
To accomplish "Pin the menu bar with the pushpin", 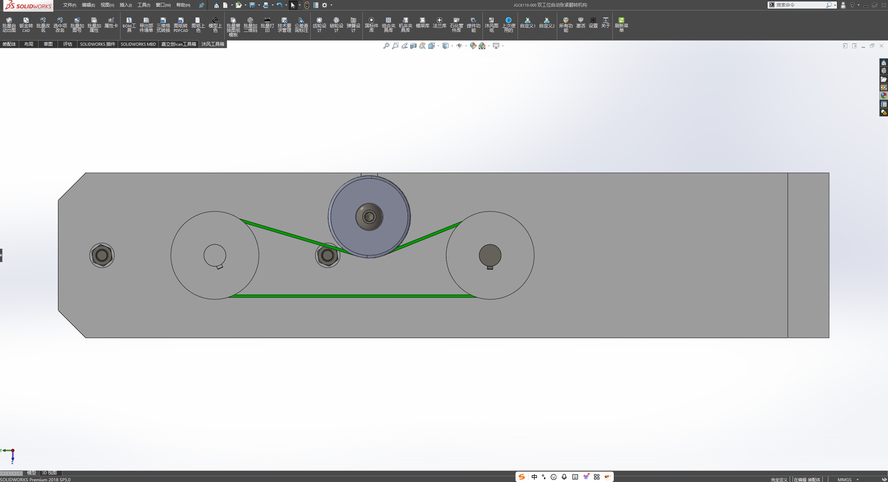I will pos(201,5).
